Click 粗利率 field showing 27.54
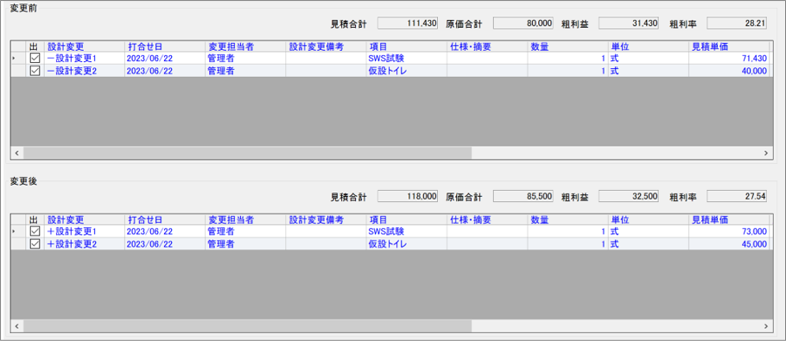The image size is (786, 341). pyautogui.click(x=737, y=196)
